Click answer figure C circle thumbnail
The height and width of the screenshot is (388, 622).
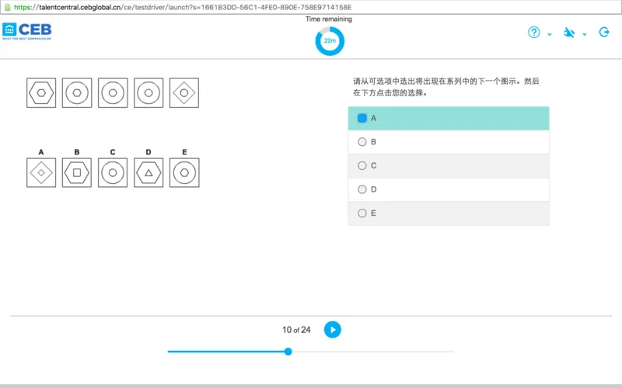(113, 172)
